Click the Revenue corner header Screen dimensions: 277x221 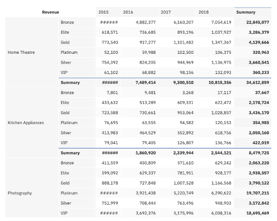[x=51, y=12]
